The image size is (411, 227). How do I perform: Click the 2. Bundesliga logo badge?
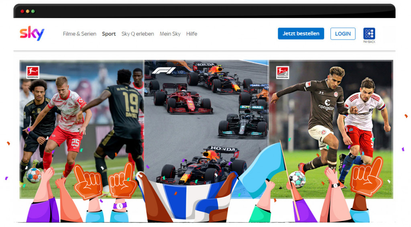pyautogui.click(x=282, y=72)
